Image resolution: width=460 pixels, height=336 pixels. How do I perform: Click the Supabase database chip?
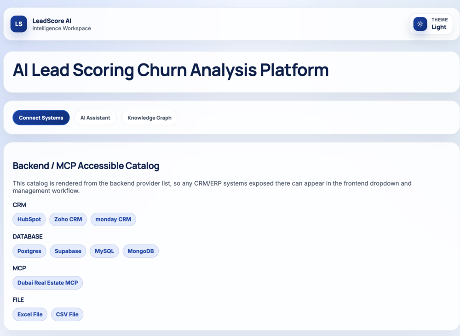[68, 251]
